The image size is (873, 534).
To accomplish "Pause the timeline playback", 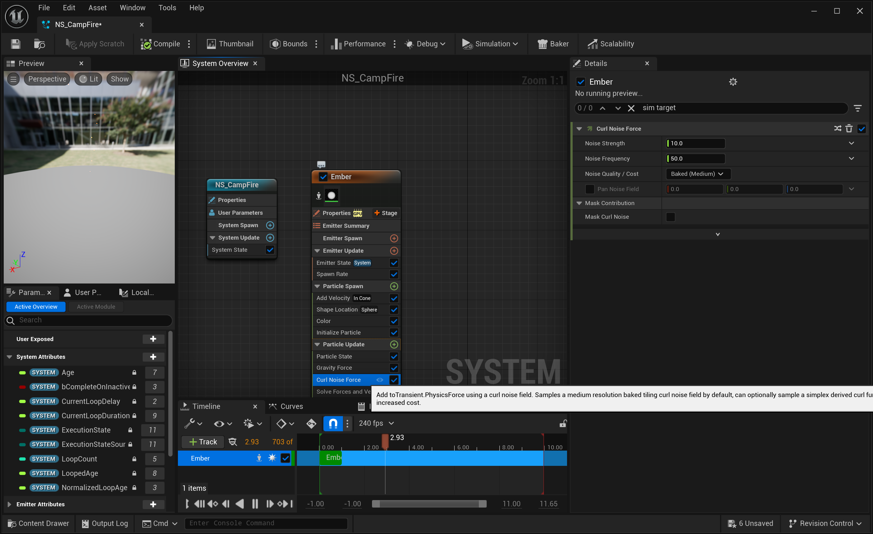I will [x=255, y=504].
